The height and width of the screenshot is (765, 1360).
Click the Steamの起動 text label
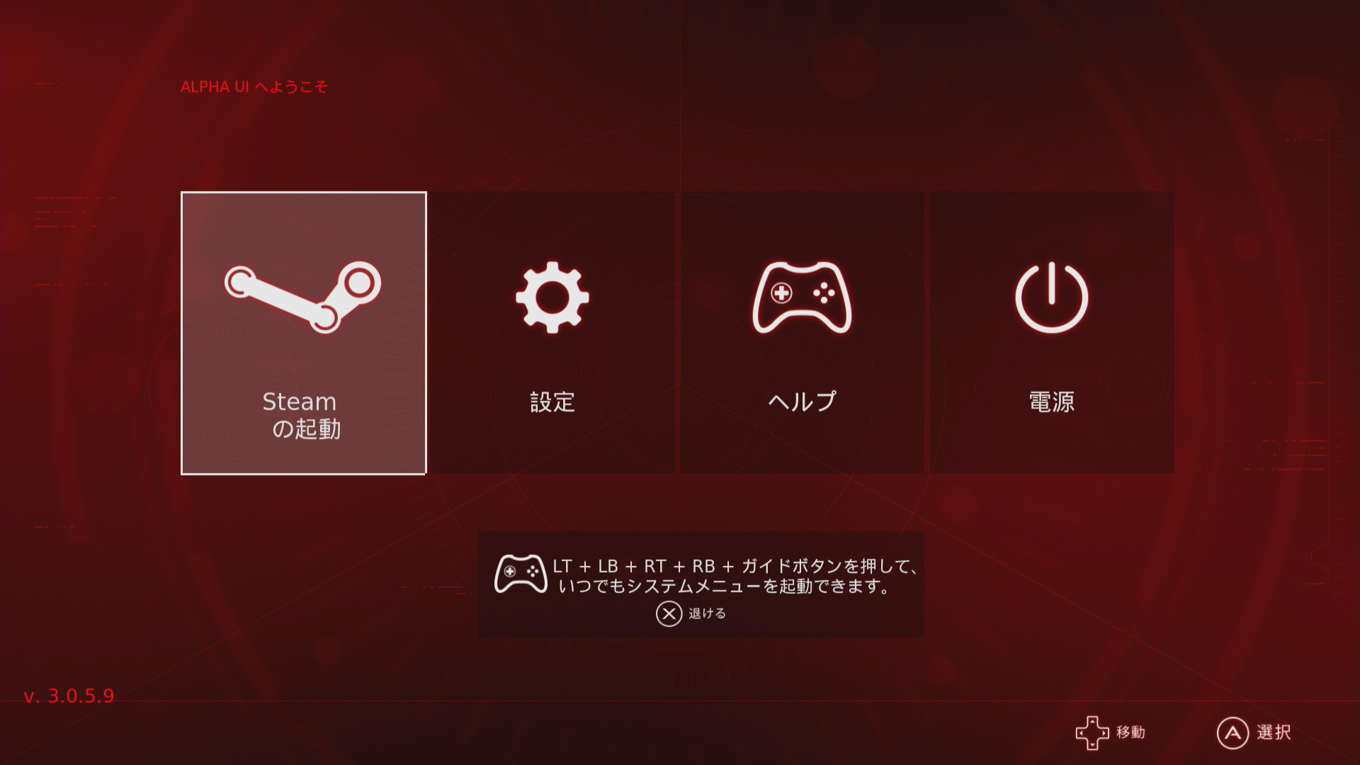[303, 415]
